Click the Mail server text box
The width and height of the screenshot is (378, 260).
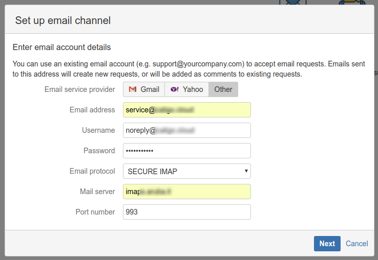186,192
